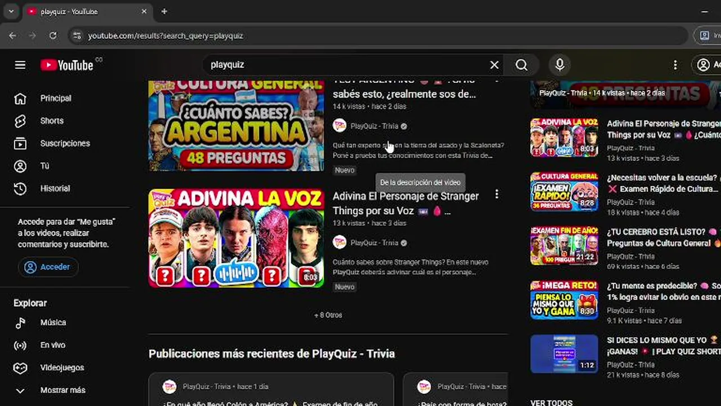Click the '13 k vistas • hace 3 días' text under the Stranger Things result
This screenshot has width=721, height=406.
[x=370, y=223]
